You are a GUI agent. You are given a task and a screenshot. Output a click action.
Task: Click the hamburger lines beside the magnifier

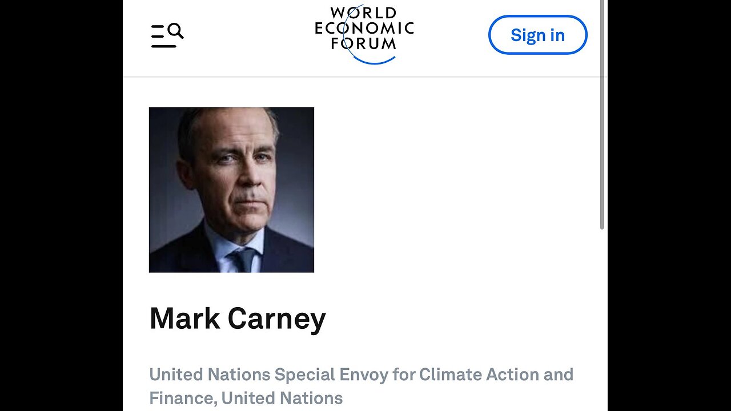click(x=159, y=37)
